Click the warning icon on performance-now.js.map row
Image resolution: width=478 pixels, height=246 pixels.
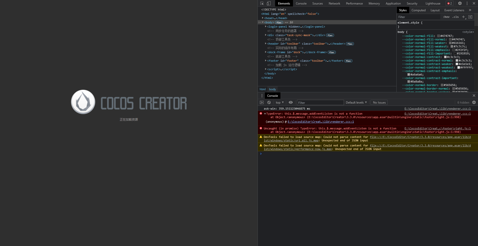(261, 145)
